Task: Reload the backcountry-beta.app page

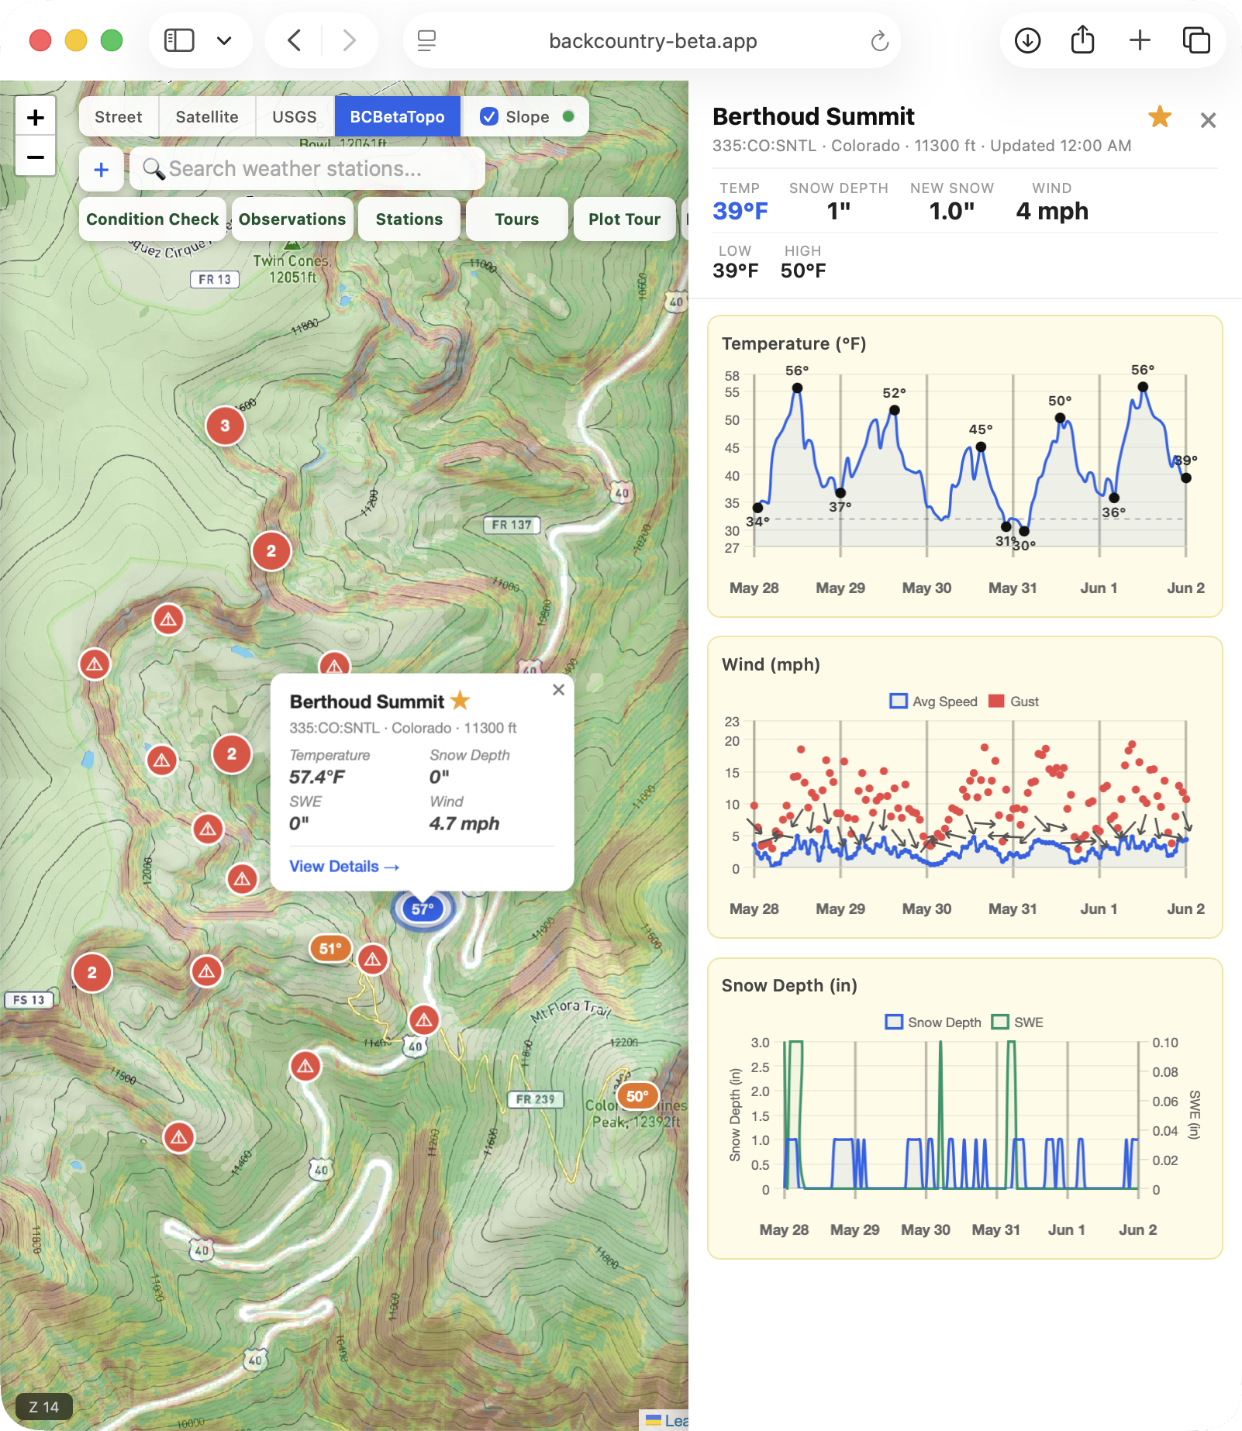Action: 879,40
